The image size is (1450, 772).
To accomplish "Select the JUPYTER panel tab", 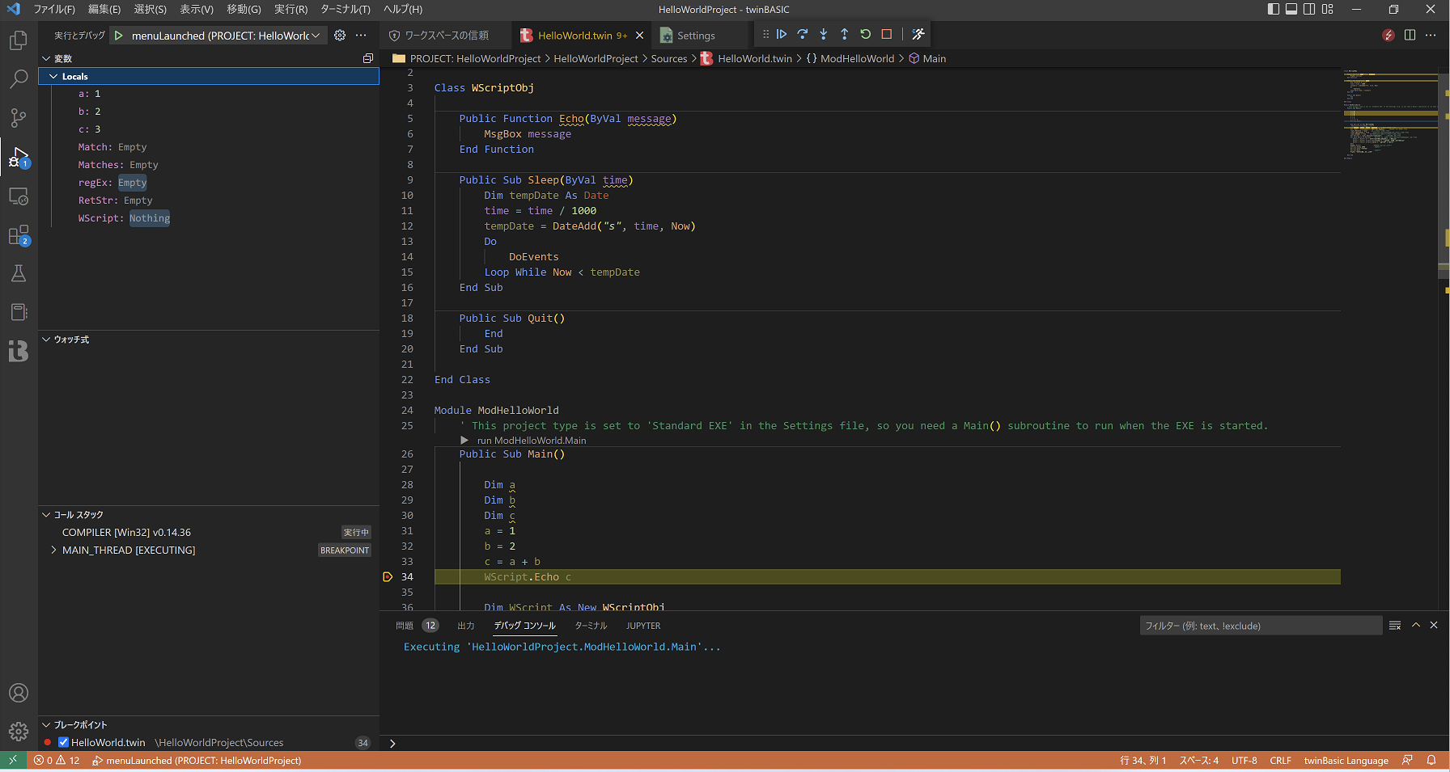I will (x=642, y=625).
